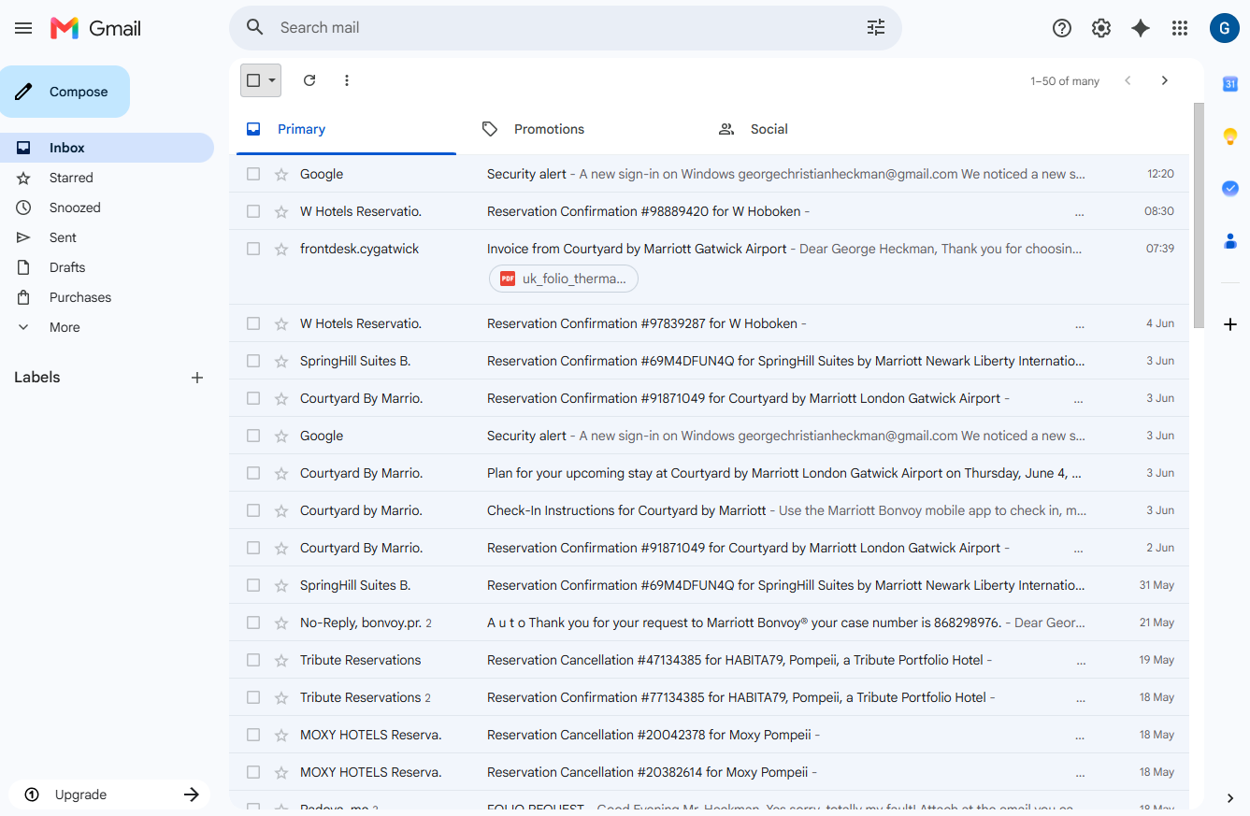Select the Plan for your upcoming stay email
Image resolution: width=1250 pixels, height=816 pixels.
(x=253, y=473)
